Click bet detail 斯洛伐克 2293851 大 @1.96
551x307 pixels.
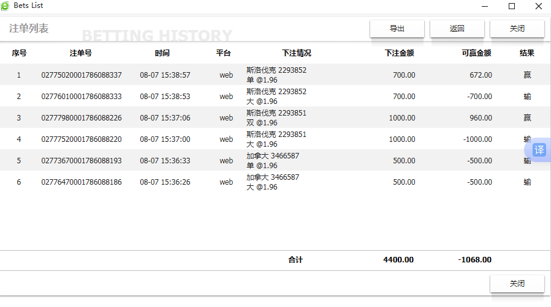pyautogui.click(x=276, y=139)
